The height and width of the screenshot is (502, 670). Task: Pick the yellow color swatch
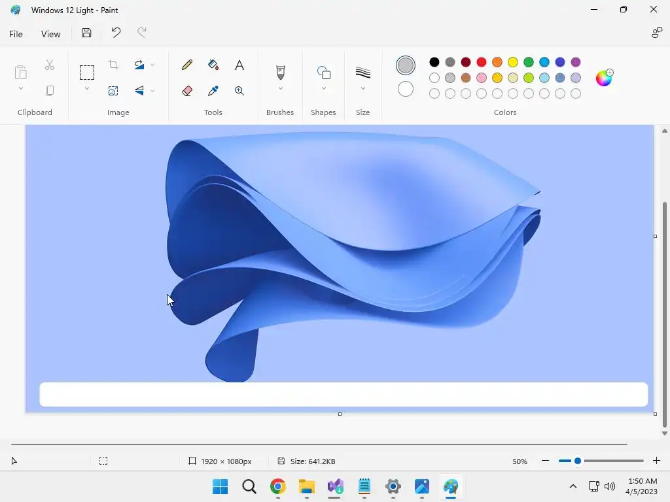point(513,62)
